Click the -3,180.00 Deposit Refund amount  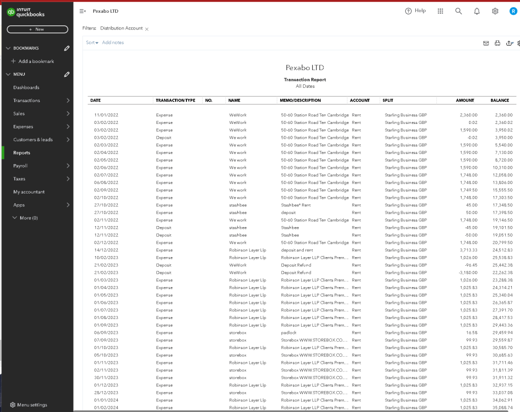click(468, 272)
